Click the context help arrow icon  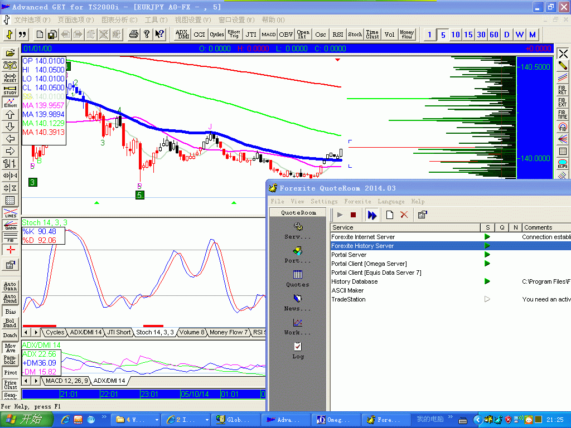click(x=159, y=35)
